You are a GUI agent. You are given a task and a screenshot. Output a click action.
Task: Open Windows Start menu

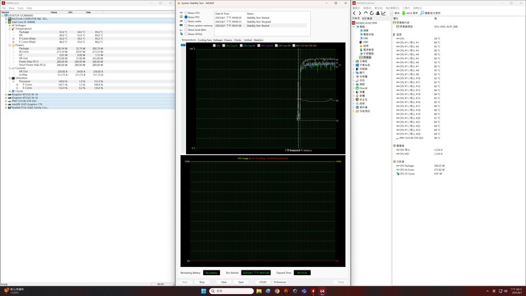(204, 291)
